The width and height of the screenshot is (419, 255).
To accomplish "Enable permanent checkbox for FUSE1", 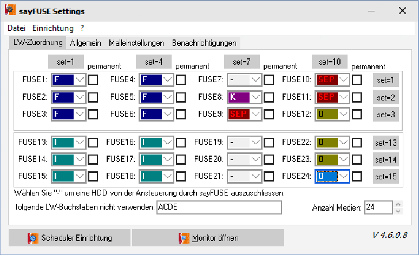I will pyautogui.click(x=93, y=80).
